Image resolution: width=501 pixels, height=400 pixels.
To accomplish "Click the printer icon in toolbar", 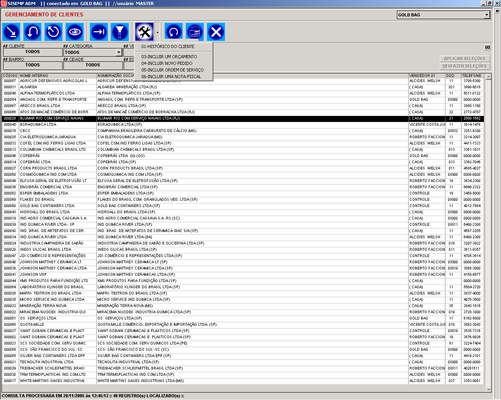I will (195, 32).
